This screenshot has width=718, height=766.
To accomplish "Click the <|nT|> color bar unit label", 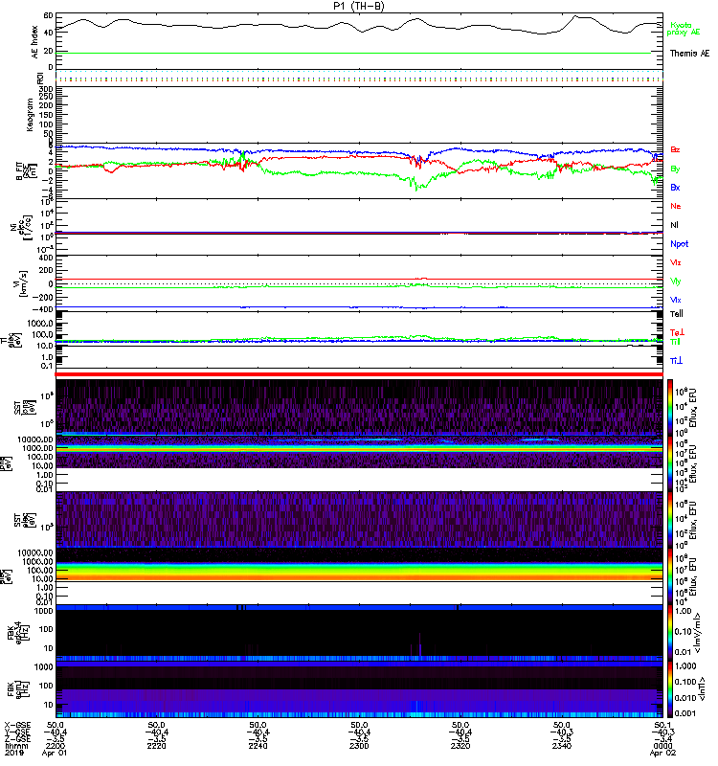I will tap(702, 689).
